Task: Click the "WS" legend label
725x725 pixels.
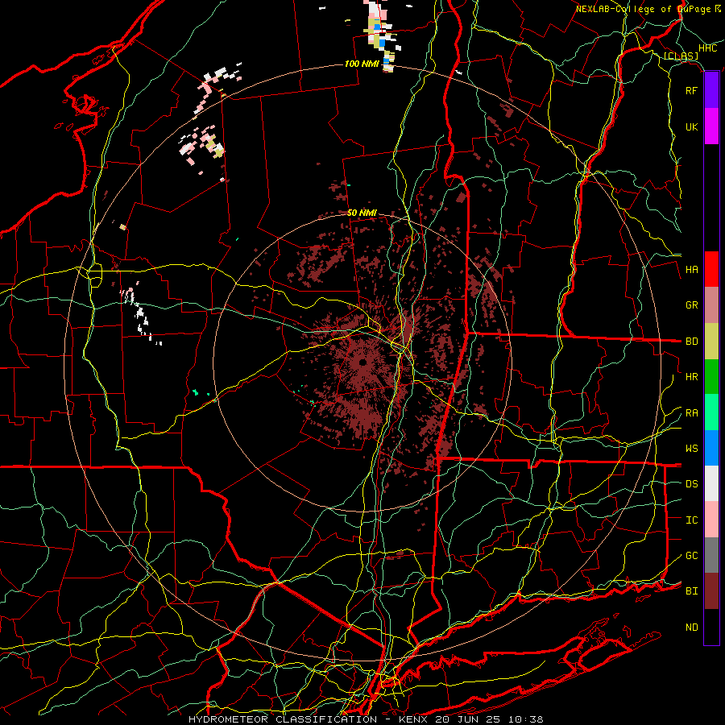Action: 691,449
